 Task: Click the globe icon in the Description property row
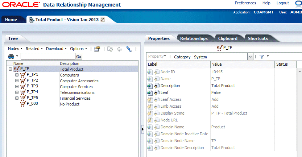(150, 86)
